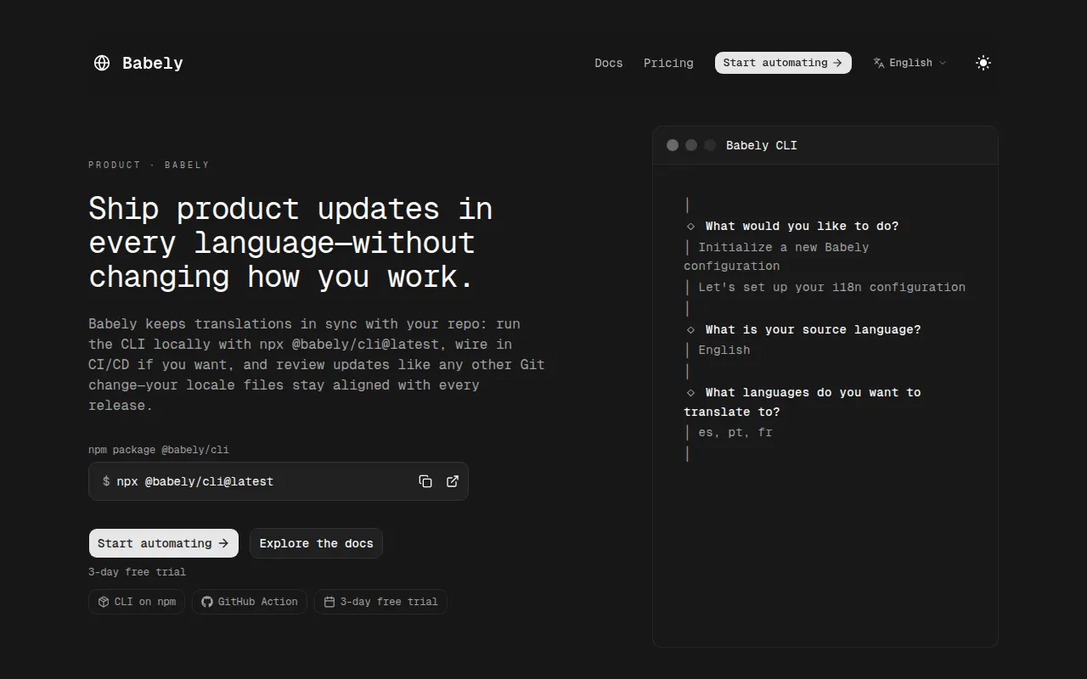Viewport: 1087px width, 679px height.
Task: Click the '3-day free trial' note under buttons
Action: [x=137, y=572]
